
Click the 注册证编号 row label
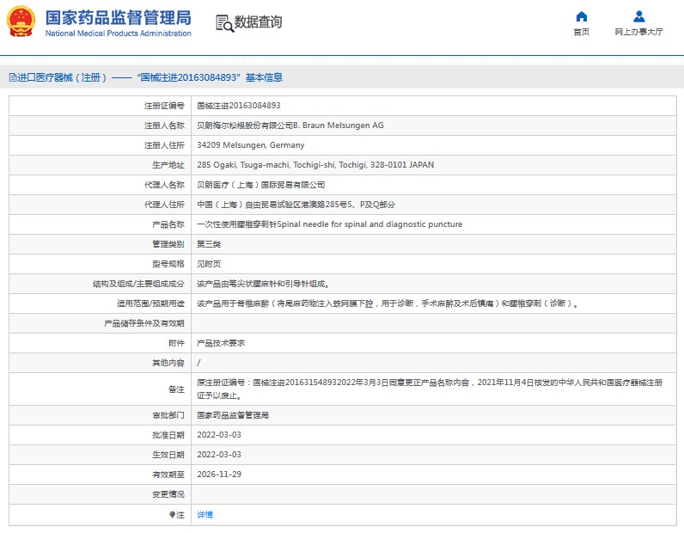164,106
